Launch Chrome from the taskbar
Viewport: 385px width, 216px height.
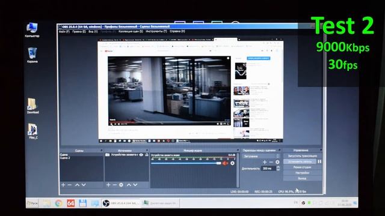(x=59, y=203)
